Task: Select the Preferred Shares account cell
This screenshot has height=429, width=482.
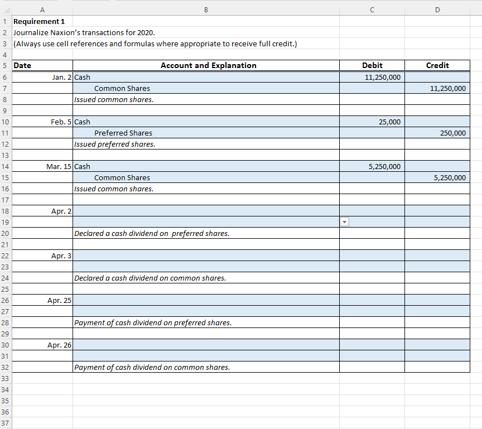Action: [x=206, y=133]
